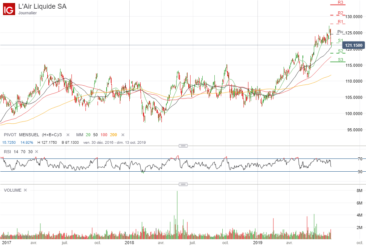Click the 14.92% change value

tap(26, 142)
